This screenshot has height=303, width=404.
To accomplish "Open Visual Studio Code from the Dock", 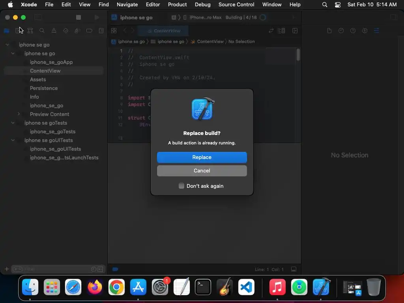I will (246, 287).
